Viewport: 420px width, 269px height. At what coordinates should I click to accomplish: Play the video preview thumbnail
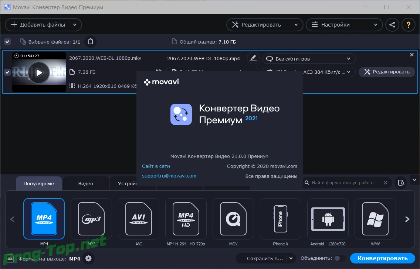tap(39, 72)
